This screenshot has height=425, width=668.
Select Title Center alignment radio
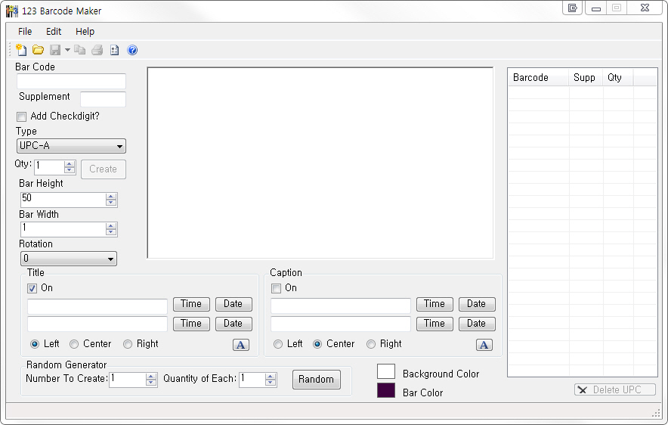[74, 344]
